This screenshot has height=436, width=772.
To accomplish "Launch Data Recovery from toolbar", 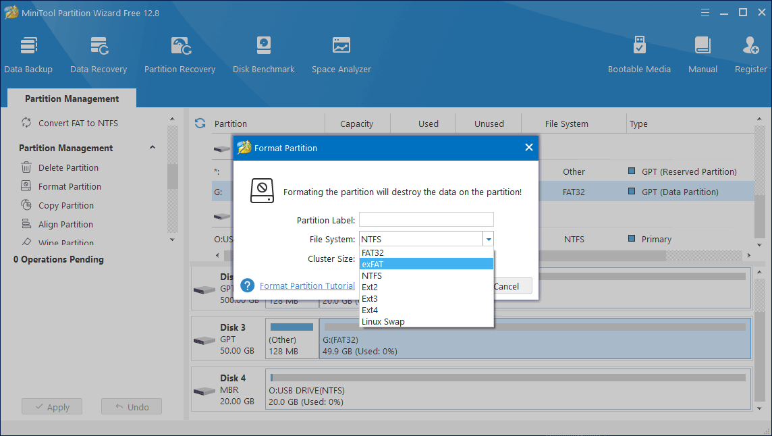I will coord(99,55).
